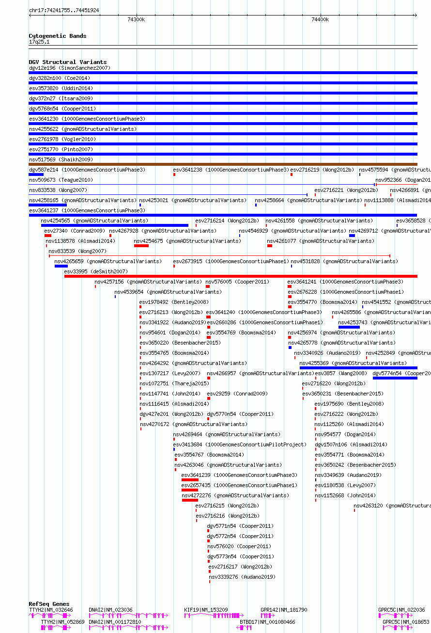
Task: Select esv1978492 (Bentley2008) label
Action: click(x=174, y=302)
